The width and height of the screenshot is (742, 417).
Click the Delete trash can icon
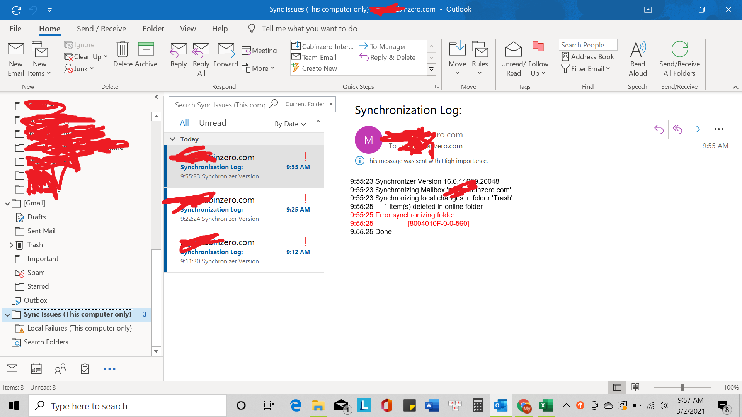123,50
